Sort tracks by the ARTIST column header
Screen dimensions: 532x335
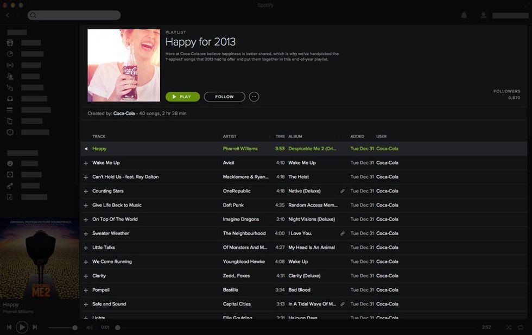230,136
